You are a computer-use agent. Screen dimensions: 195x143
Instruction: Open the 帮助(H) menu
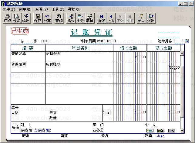pyautogui.click(x=74, y=9)
